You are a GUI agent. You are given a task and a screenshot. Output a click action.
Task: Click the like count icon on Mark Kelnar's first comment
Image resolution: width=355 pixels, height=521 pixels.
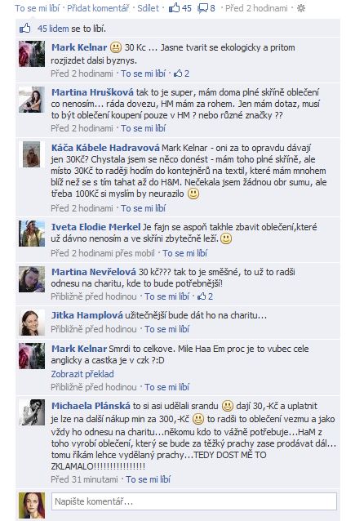[178, 73]
